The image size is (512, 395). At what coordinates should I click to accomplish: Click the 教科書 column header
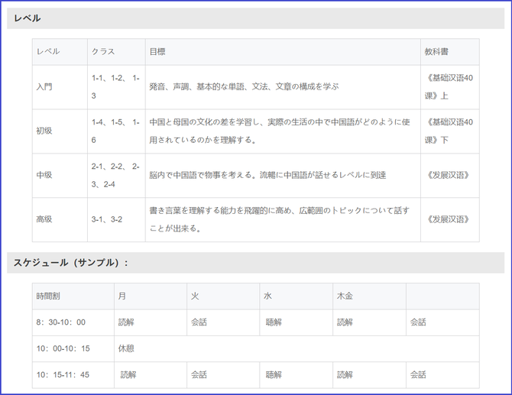point(450,52)
